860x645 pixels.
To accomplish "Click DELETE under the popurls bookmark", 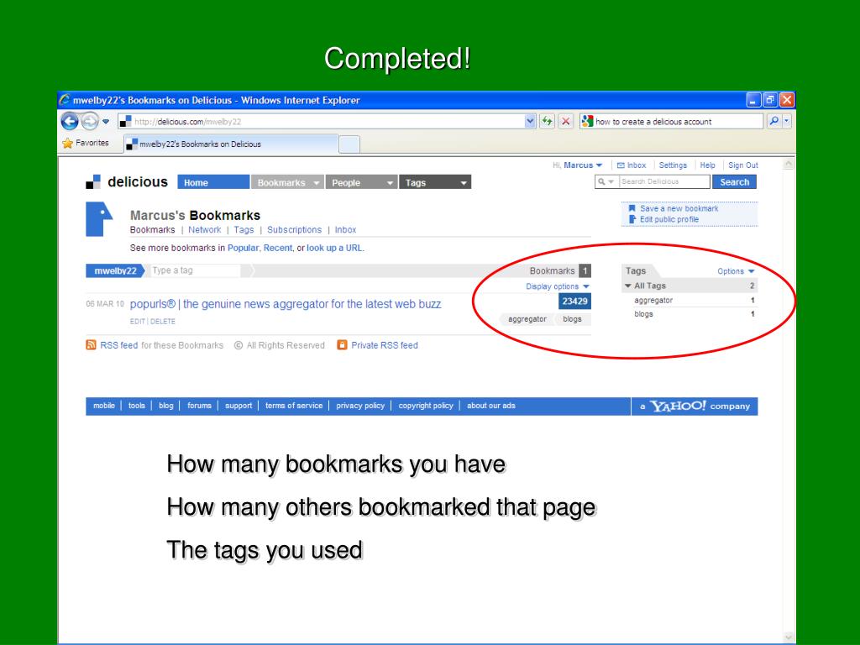I will (163, 322).
